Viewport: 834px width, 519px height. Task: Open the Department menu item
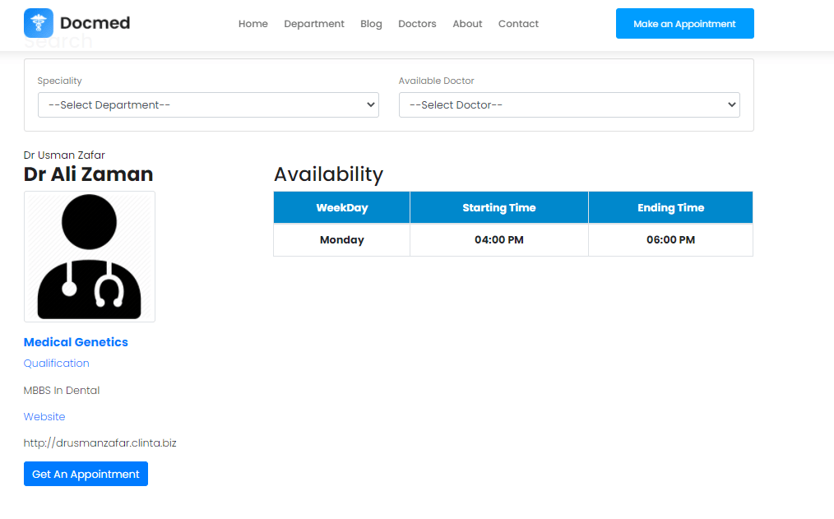[x=314, y=24]
